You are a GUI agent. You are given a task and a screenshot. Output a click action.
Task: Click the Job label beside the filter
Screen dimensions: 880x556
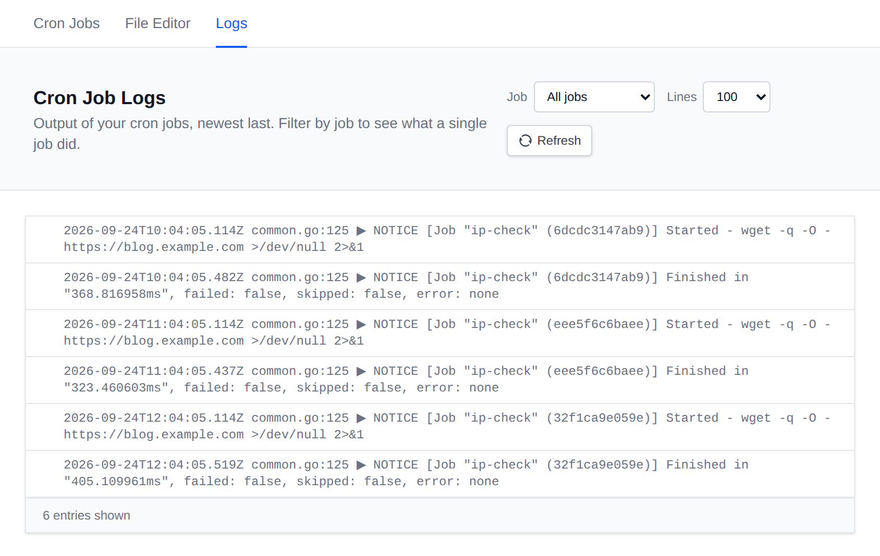(517, 97)
